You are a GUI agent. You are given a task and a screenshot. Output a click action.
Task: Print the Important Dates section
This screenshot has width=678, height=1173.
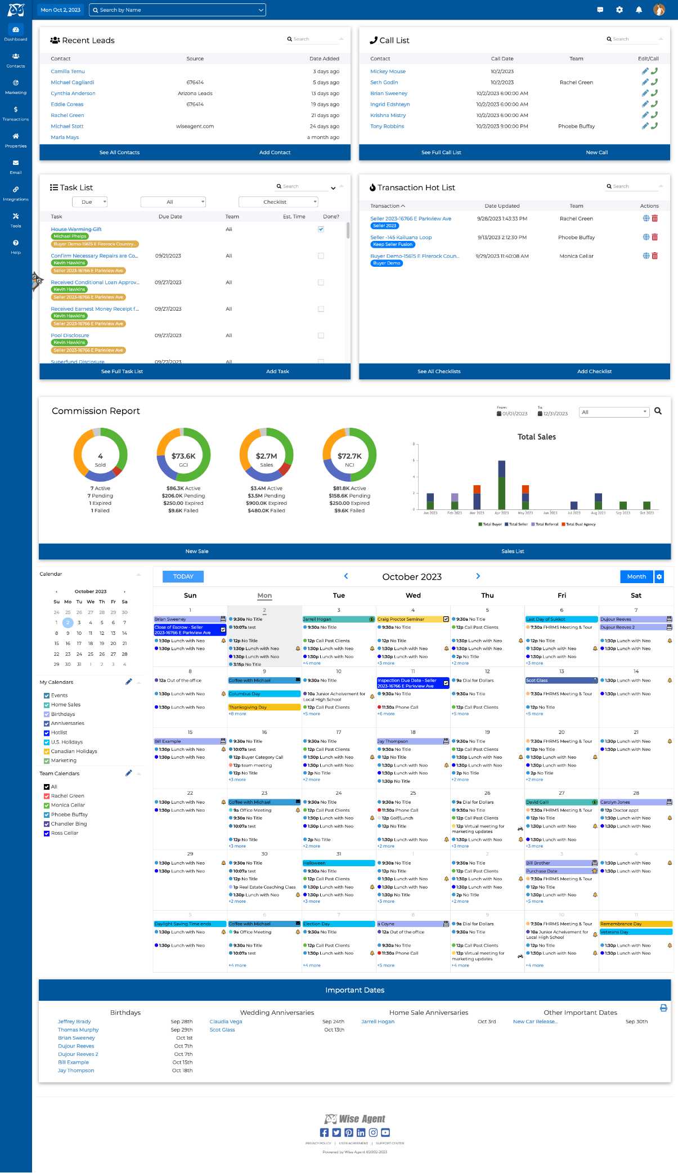pos(663,1008)
